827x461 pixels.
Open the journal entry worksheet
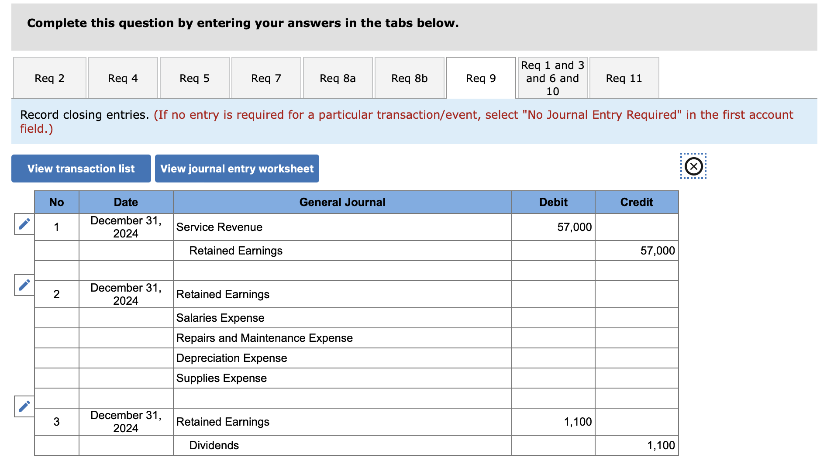237,169
